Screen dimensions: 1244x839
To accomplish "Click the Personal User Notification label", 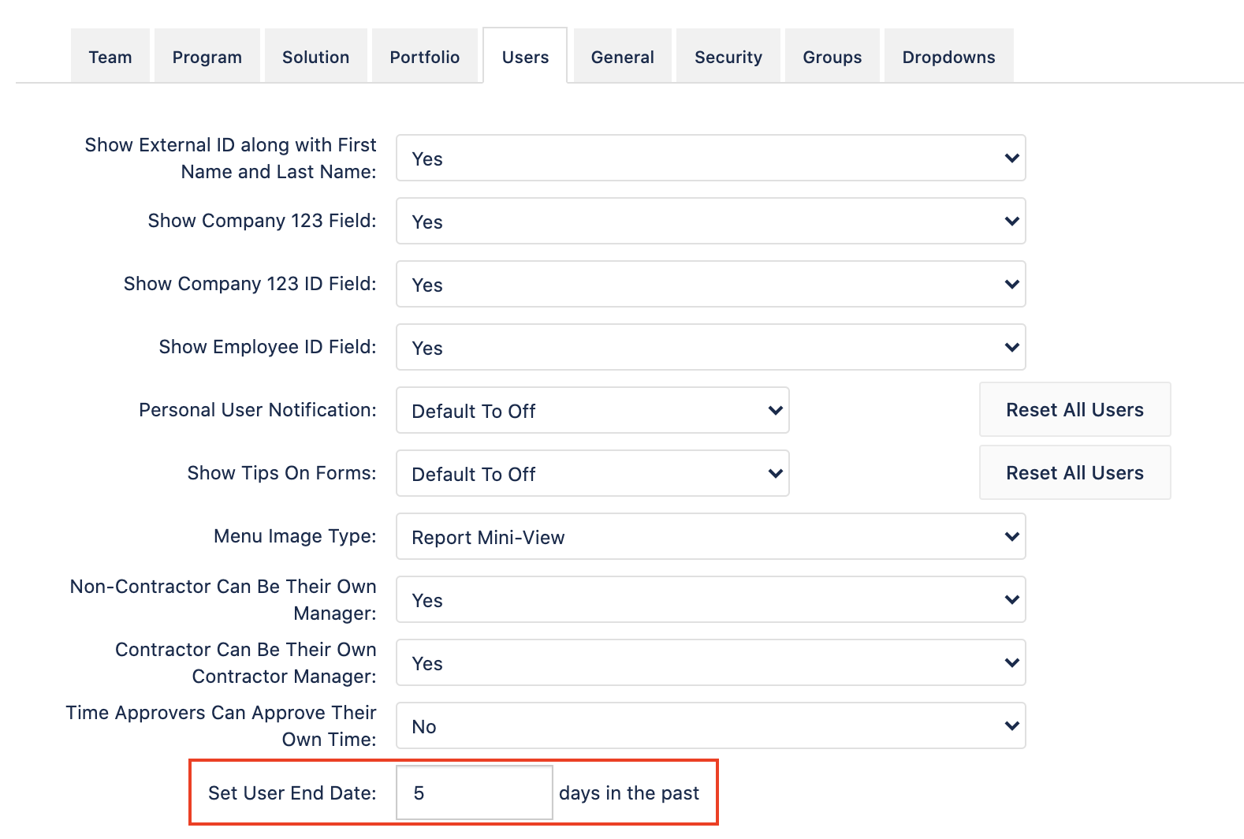I will click(258, 410).
